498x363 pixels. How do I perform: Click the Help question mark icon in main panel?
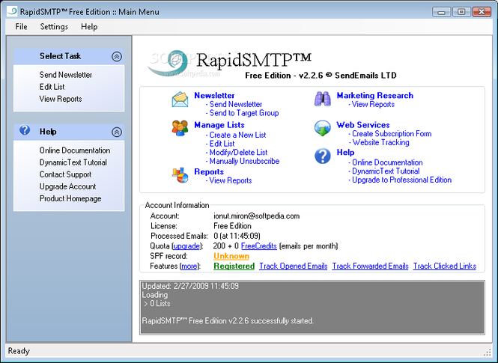[322, 156]
